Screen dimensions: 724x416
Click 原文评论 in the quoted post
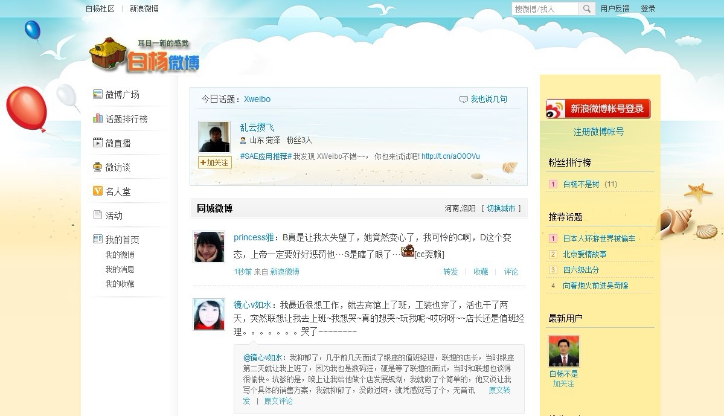(278, 402)
